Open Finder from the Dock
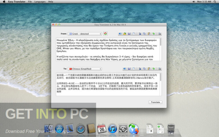 pyautogui.click(x=48, y=129)
